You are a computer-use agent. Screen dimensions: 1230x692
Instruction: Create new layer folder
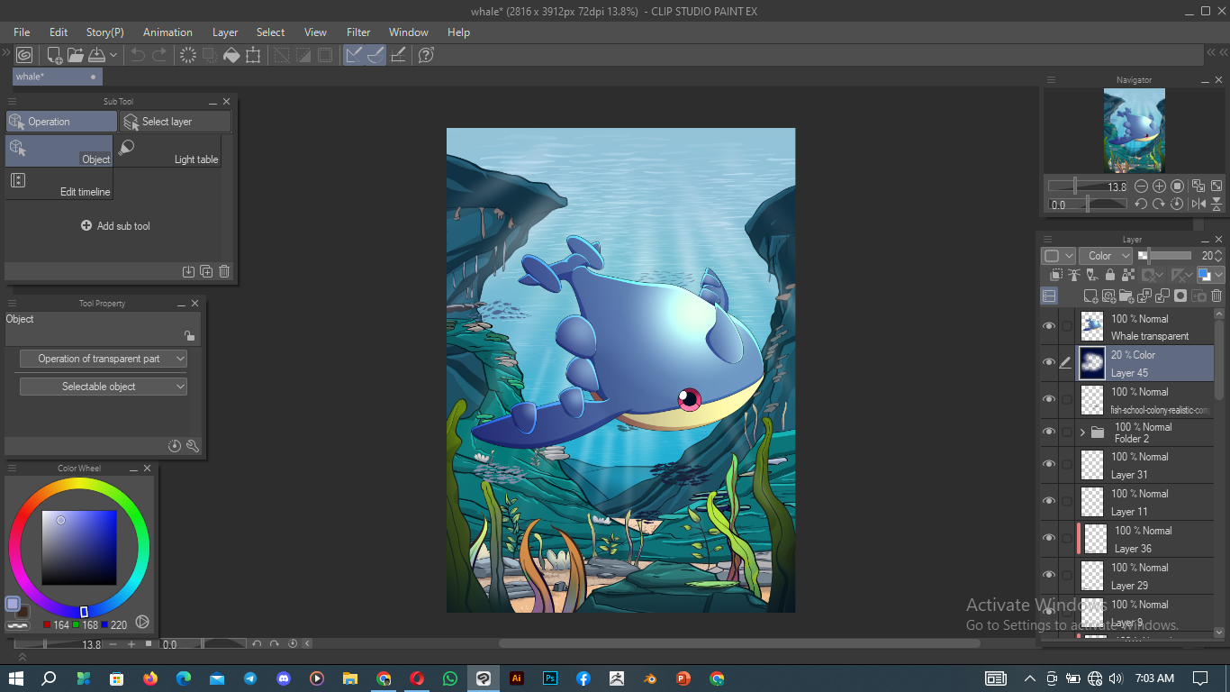pos(1126,296)
